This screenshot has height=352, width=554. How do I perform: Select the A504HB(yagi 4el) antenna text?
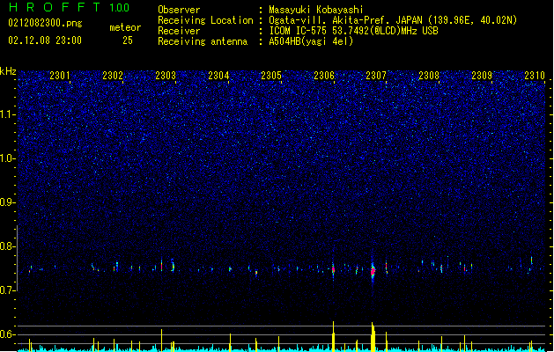311,41
